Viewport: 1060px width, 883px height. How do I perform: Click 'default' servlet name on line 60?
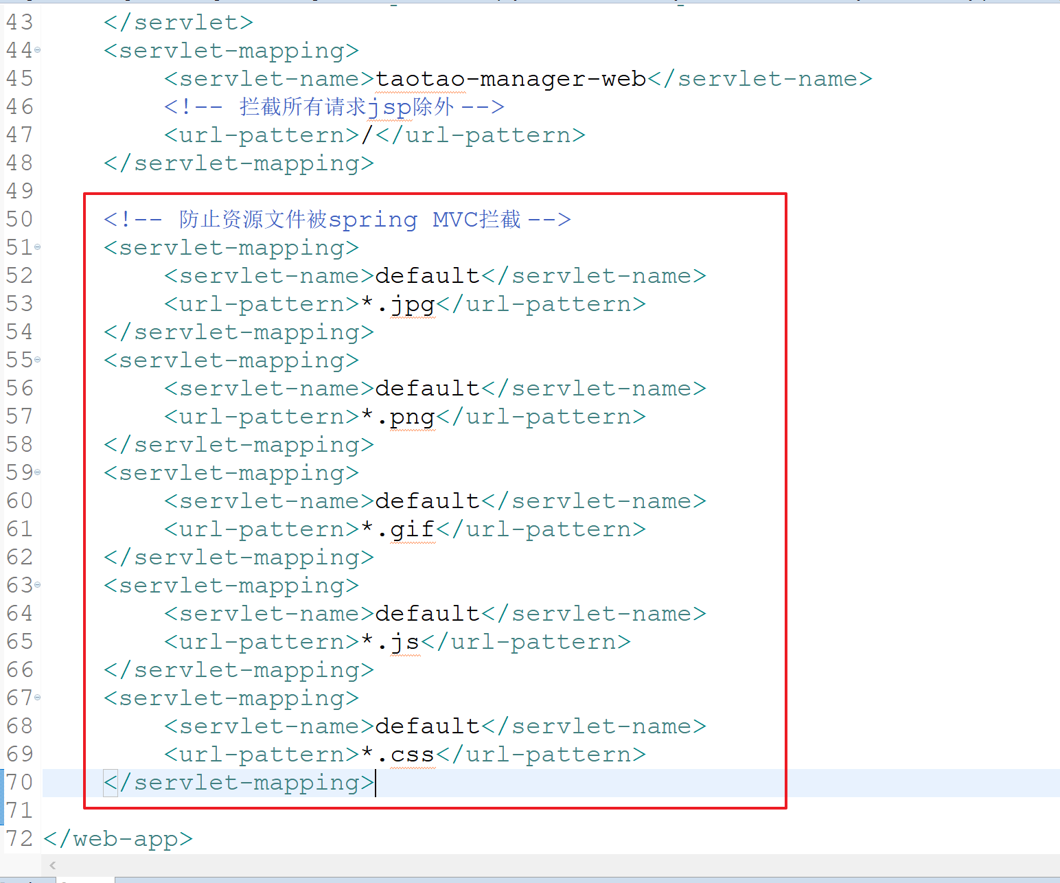point(428,501)
